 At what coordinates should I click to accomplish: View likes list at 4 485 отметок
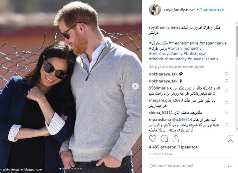174,147
